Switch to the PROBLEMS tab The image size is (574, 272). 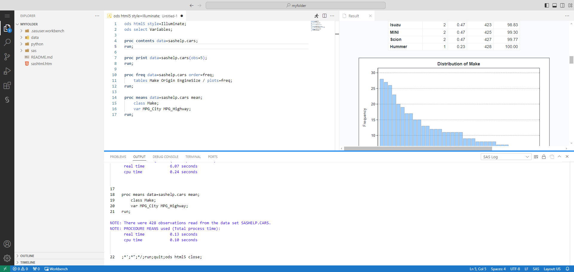click(118, 157)
